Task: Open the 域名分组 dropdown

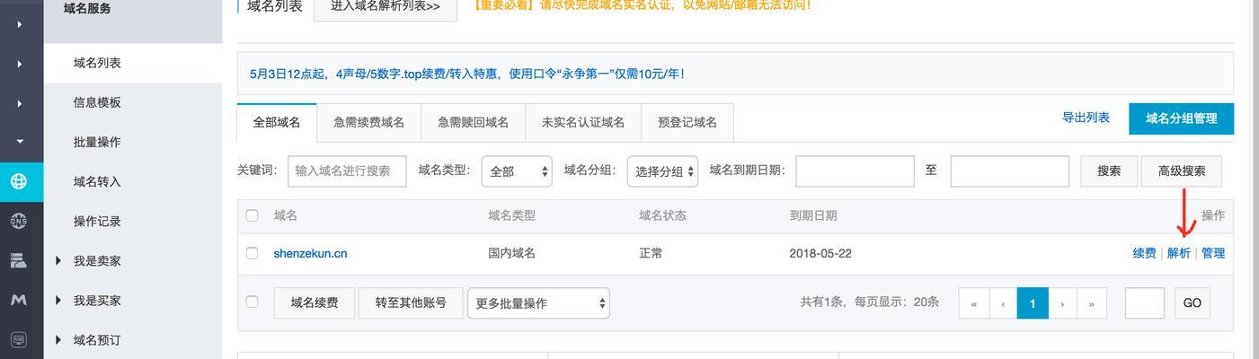Action: coord(662,171)
